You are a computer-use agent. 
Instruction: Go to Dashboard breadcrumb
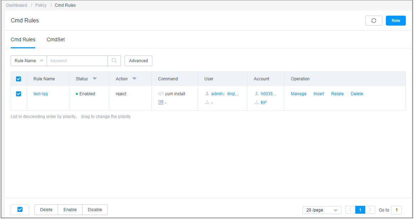pos(17,5)
